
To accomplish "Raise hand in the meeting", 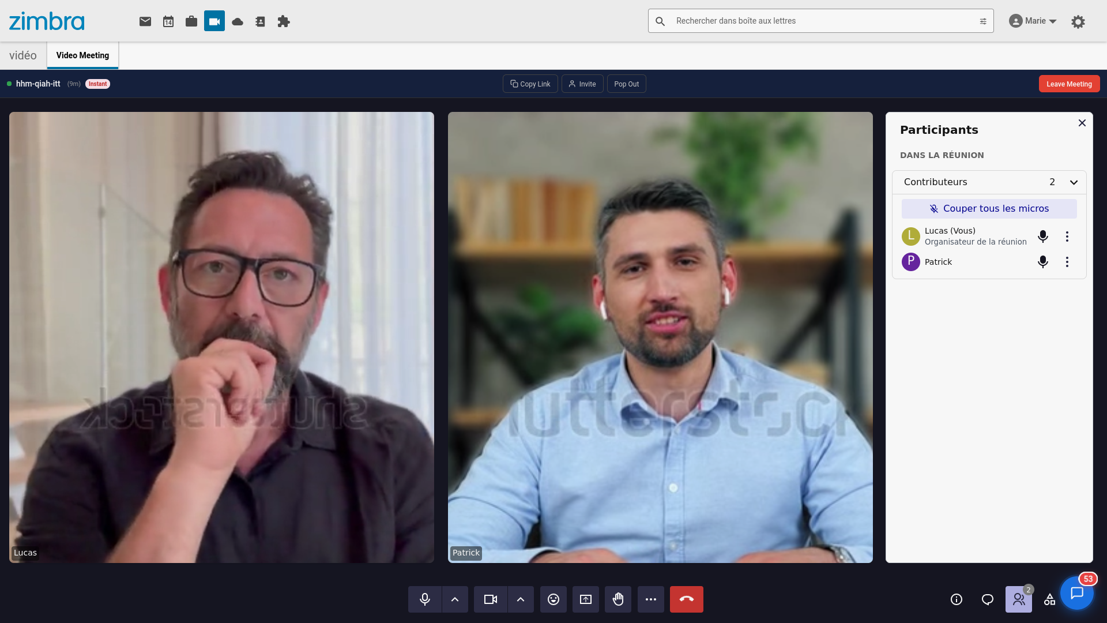I will [x=618, y=599].
